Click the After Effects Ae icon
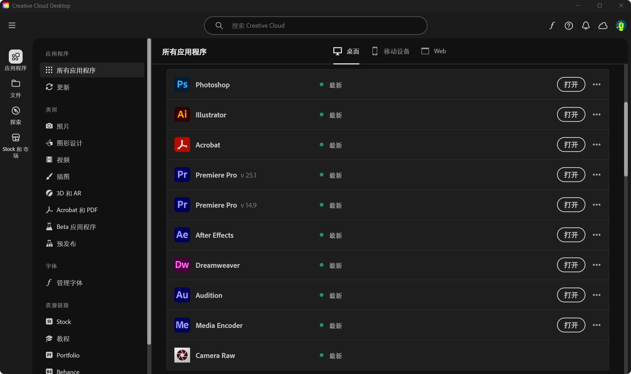The image size is (631, 374). pyautogui.click(x=182, y=235)
